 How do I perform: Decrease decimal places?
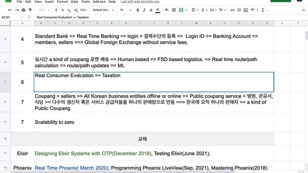pos(69,10)
